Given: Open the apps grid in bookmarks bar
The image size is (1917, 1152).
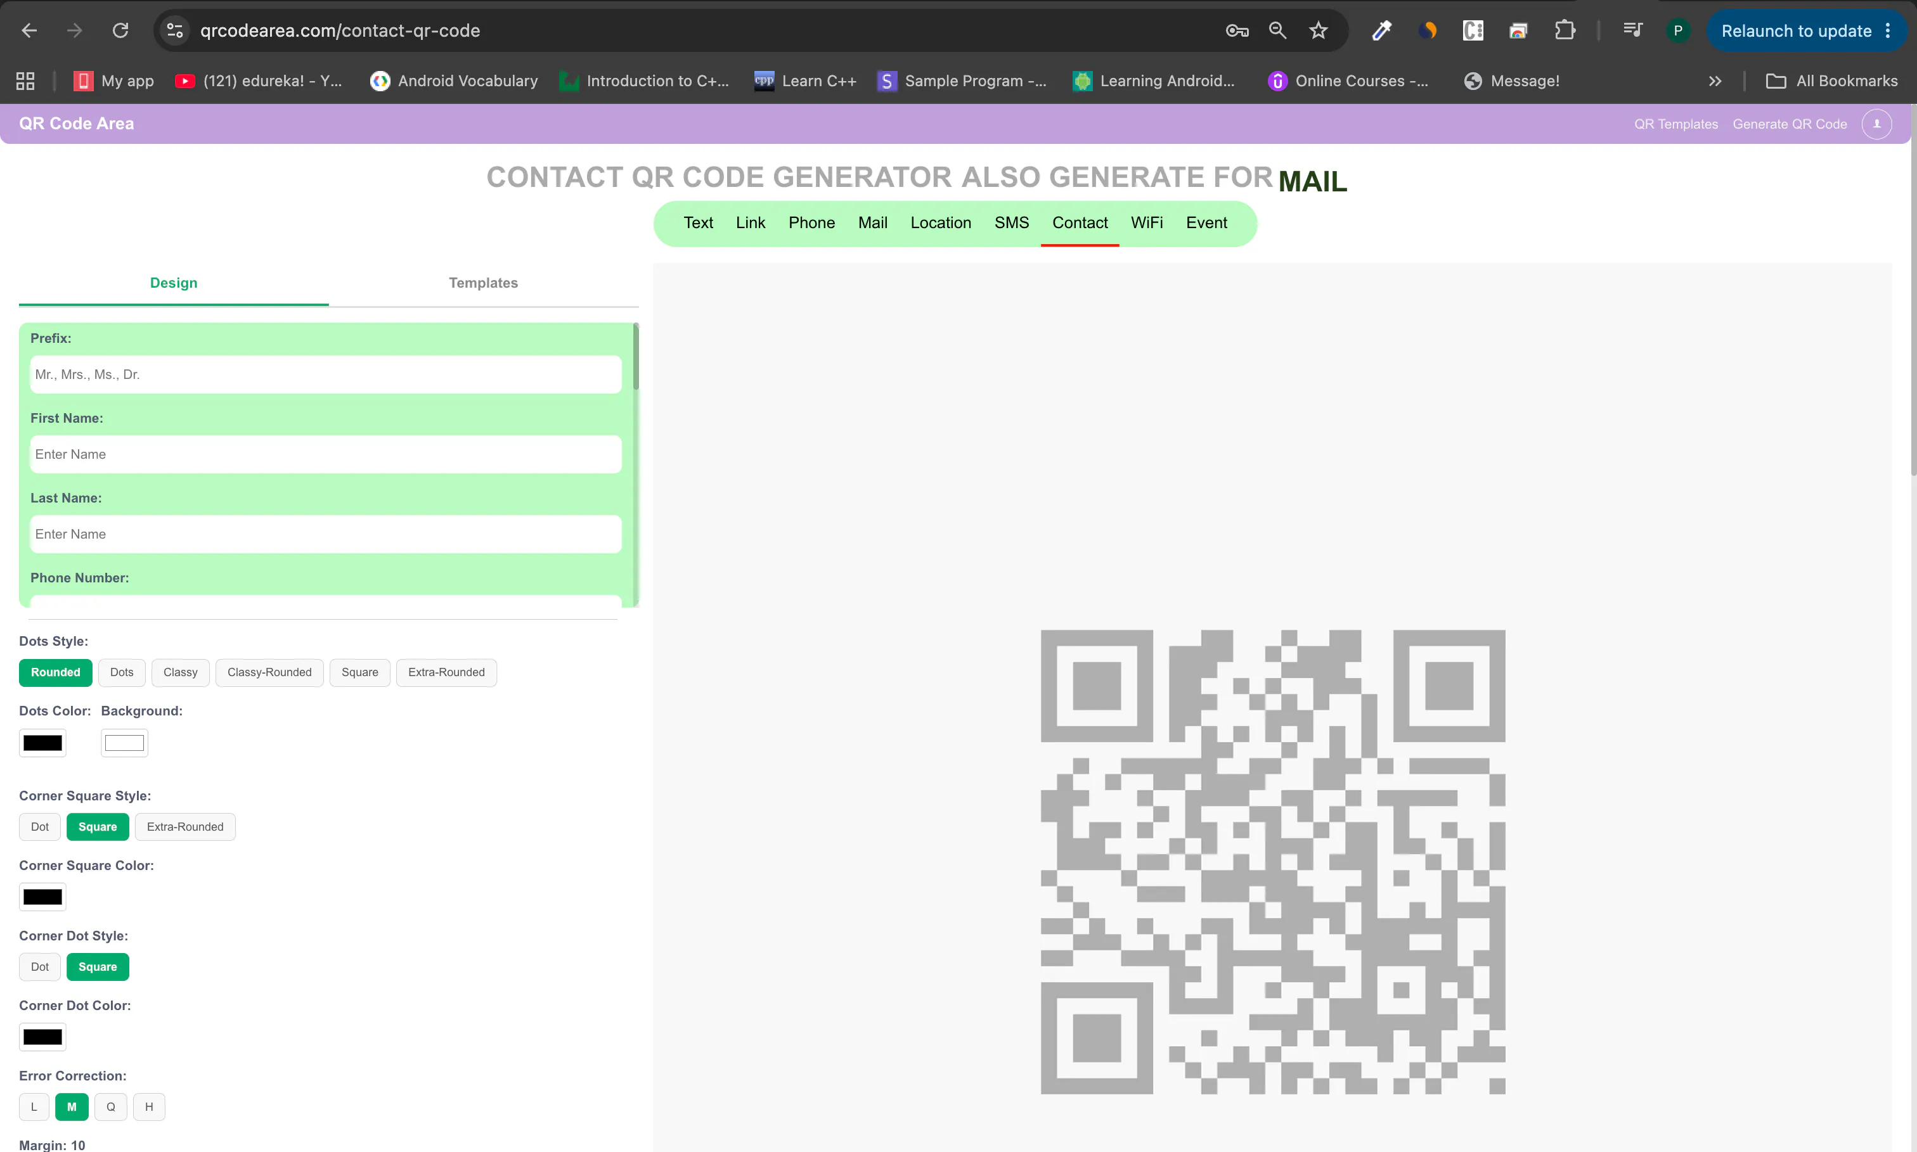Looking at the screenshot, I should 25,80.
